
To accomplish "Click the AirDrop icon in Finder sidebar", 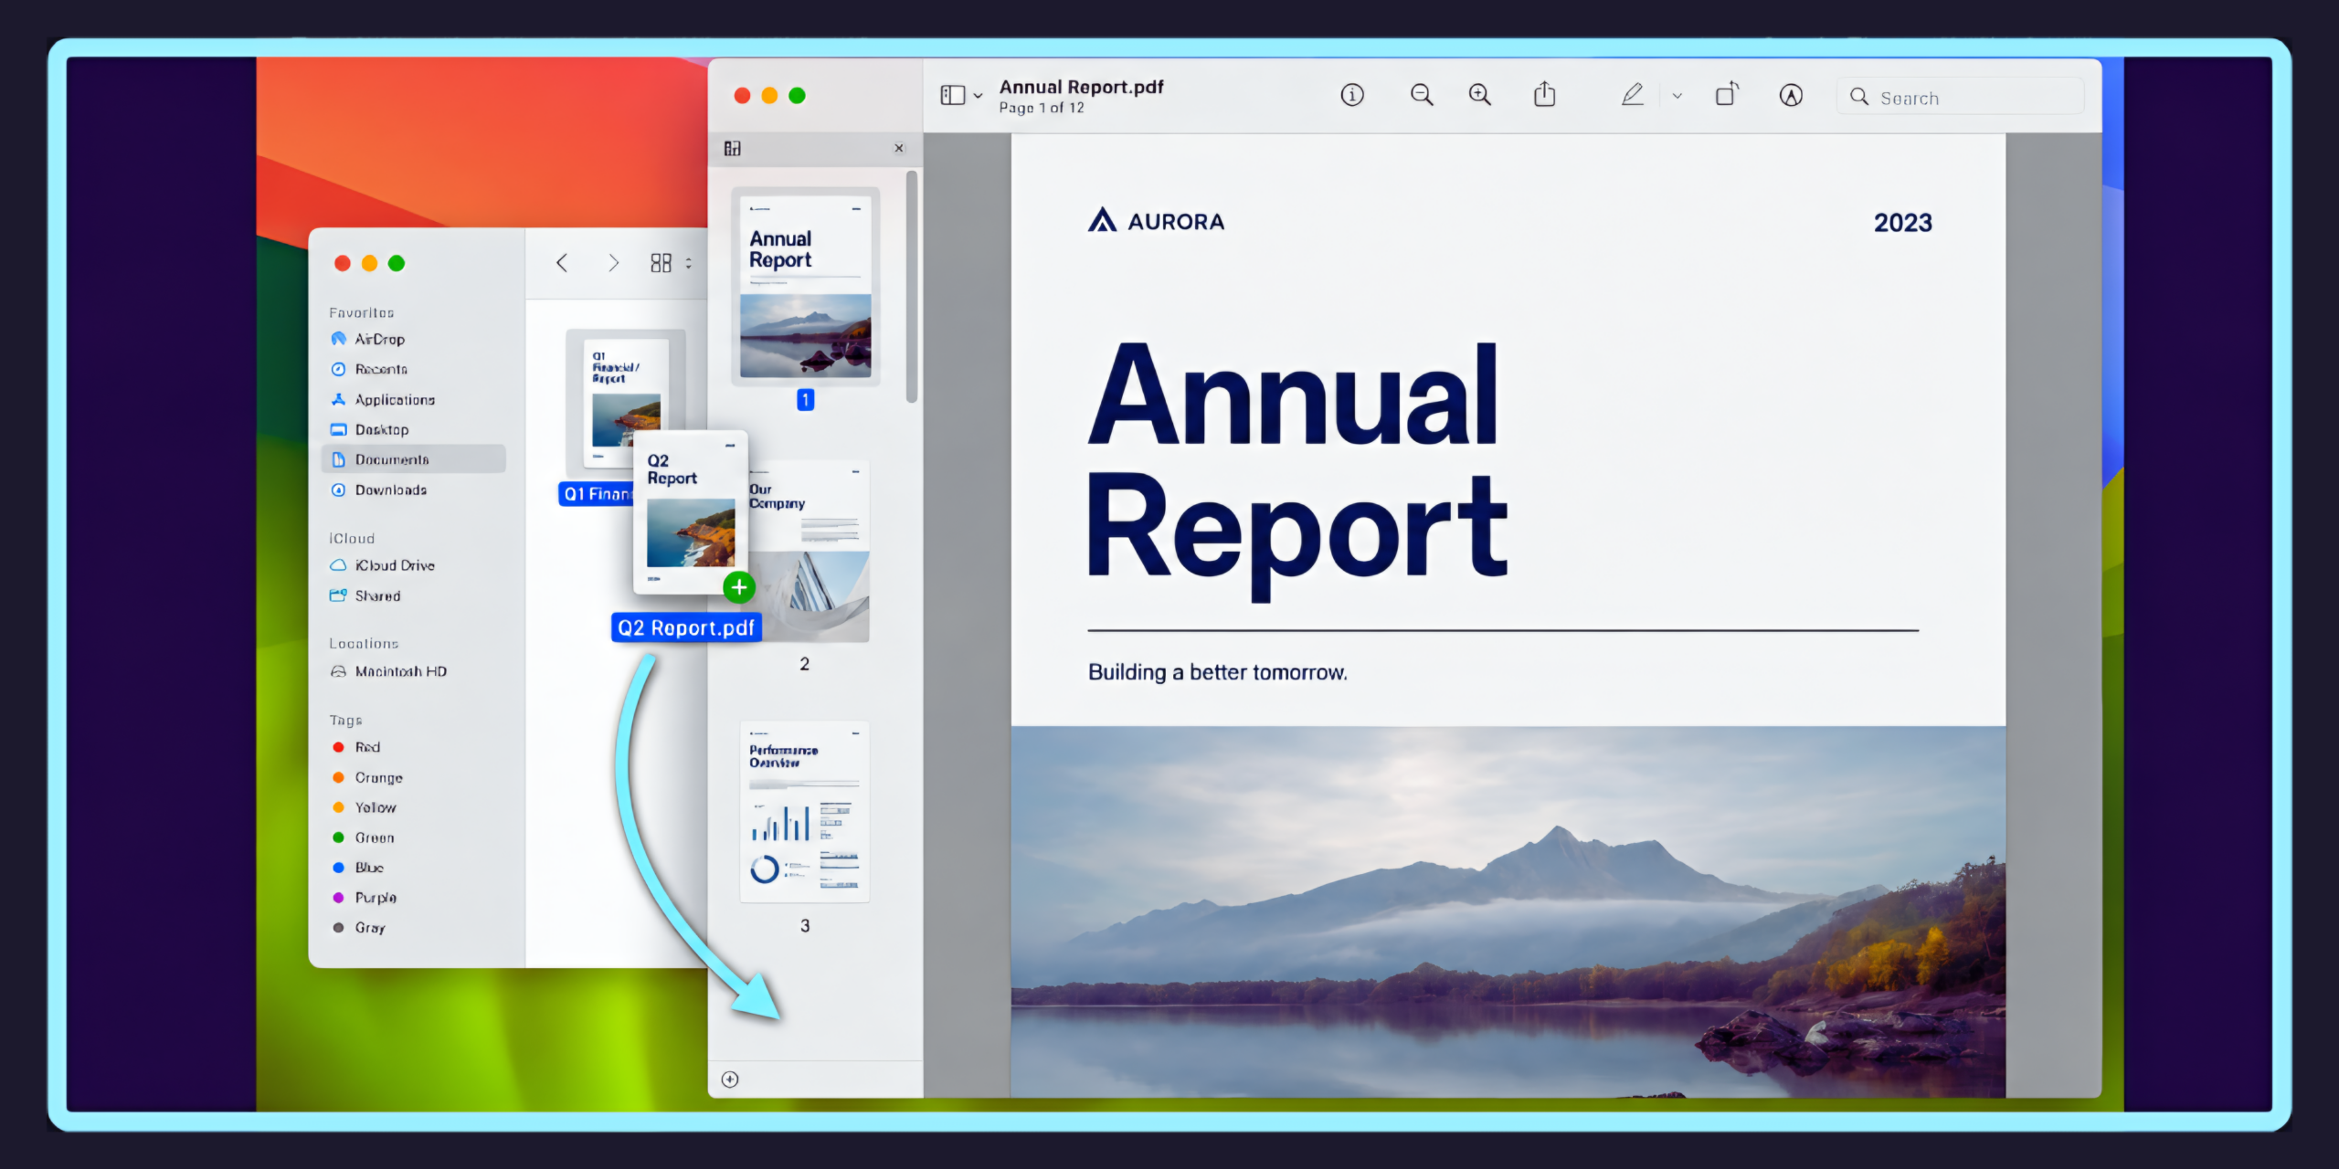I will coord(338,339).
